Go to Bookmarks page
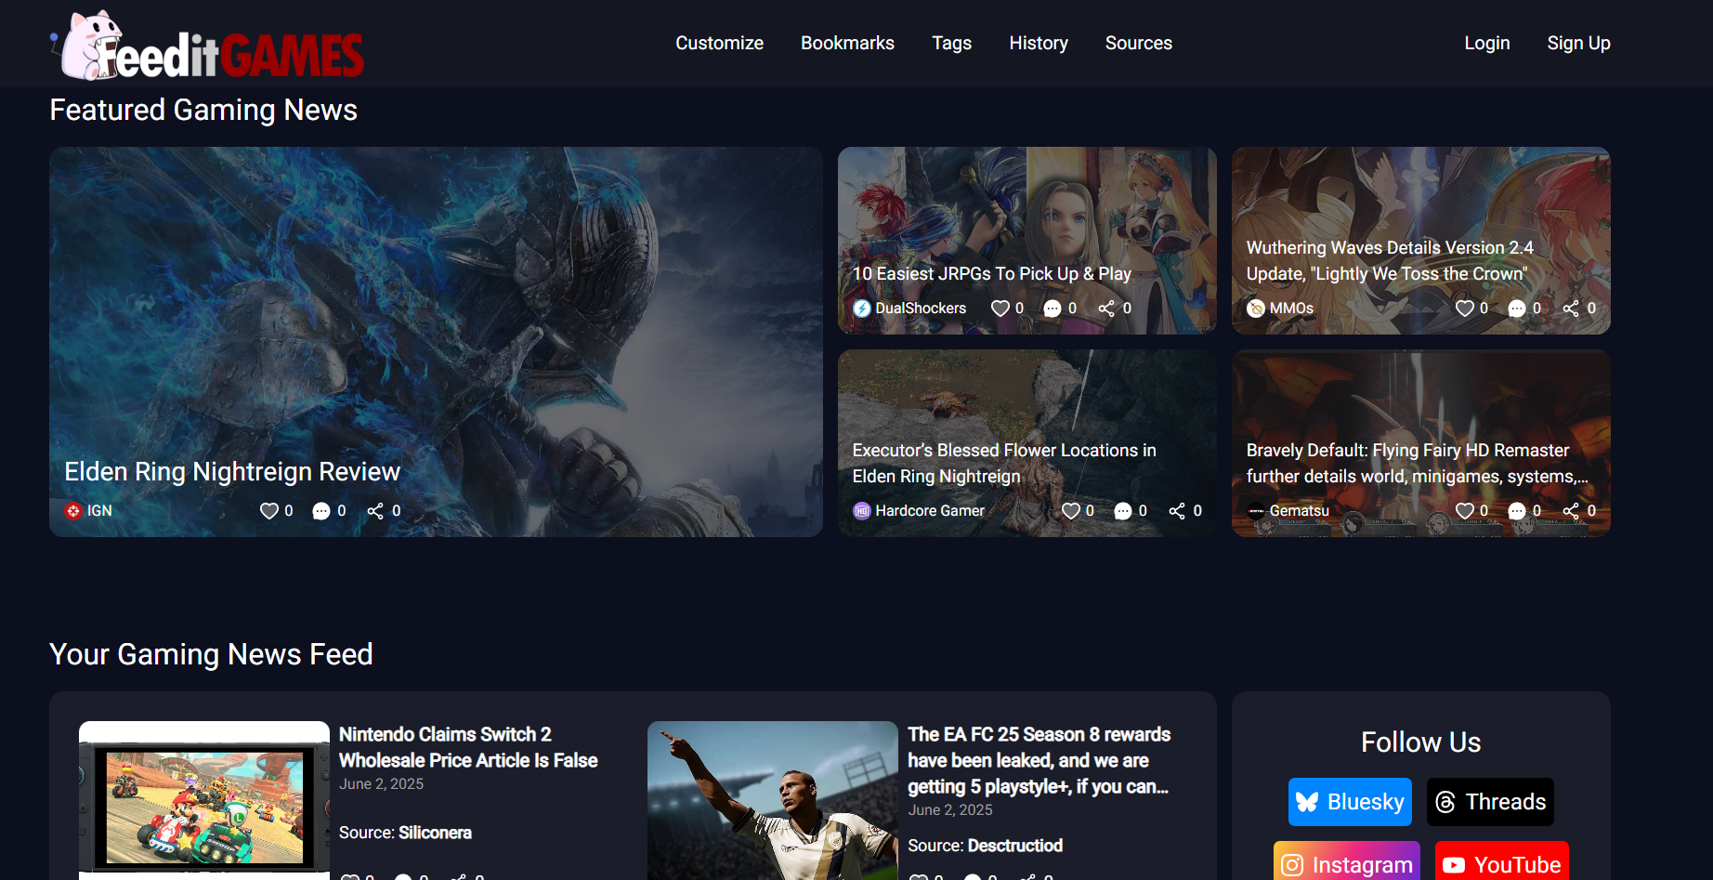Screen dimensions: 1713x880 (847, 44)
